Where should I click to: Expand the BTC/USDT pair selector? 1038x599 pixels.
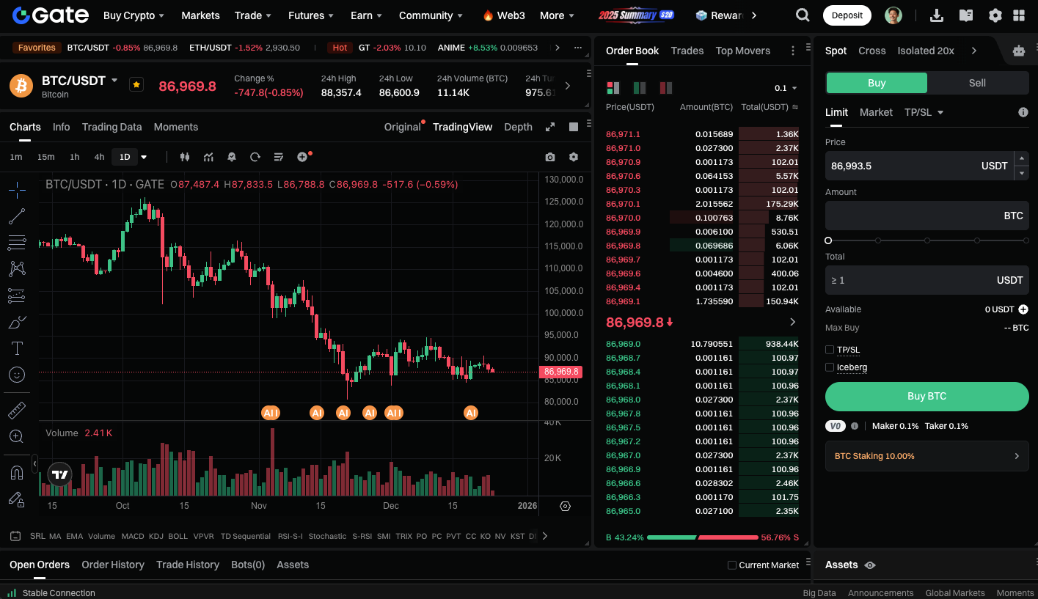114,80
